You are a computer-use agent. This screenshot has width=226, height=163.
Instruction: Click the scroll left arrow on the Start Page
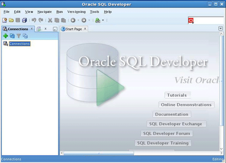point(62,153)
